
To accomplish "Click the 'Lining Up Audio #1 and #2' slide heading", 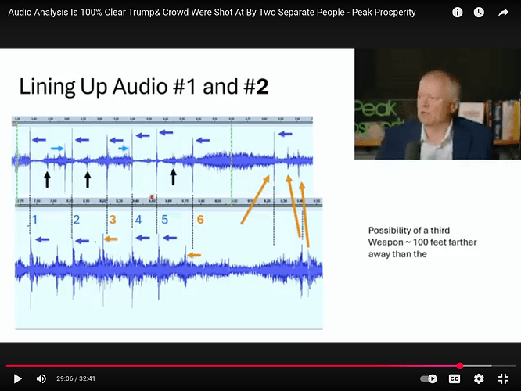I will (144, 86).
